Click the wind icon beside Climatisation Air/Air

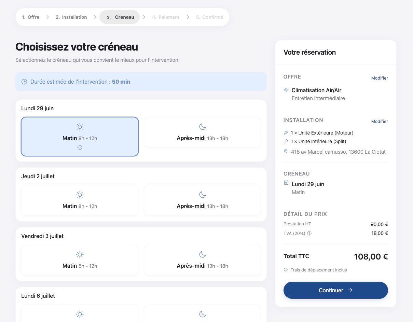(x=286, y=90)
